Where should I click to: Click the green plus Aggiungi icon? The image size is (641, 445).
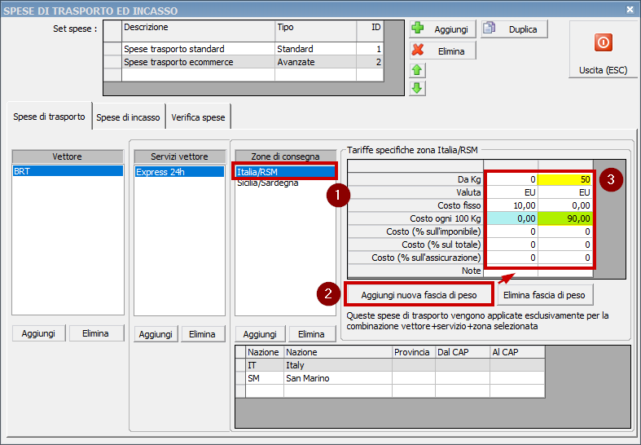point(417,29)
